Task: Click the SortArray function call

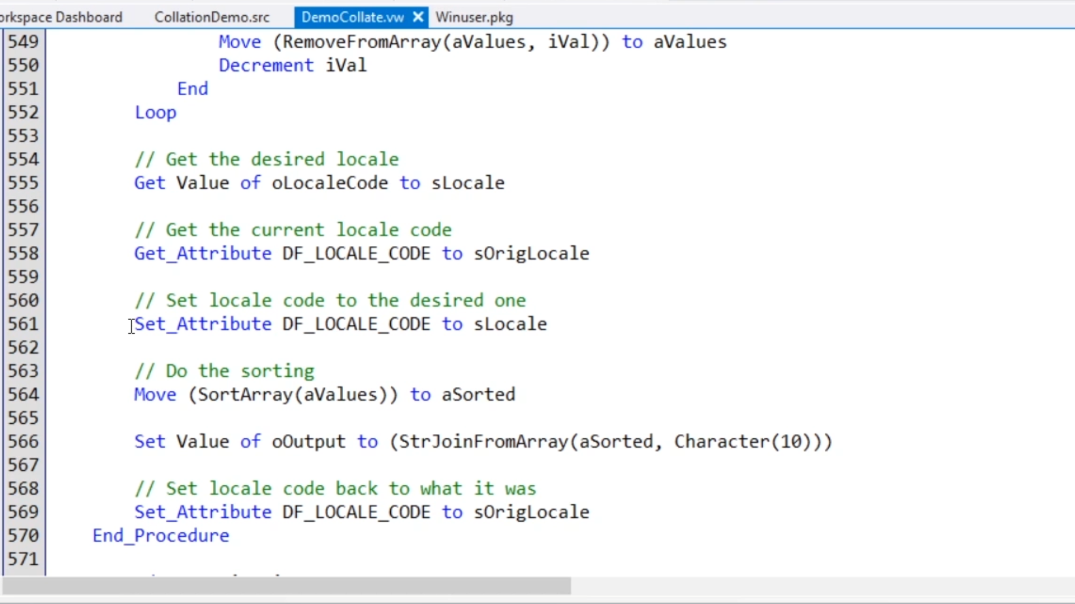Action: coord(245,394)
